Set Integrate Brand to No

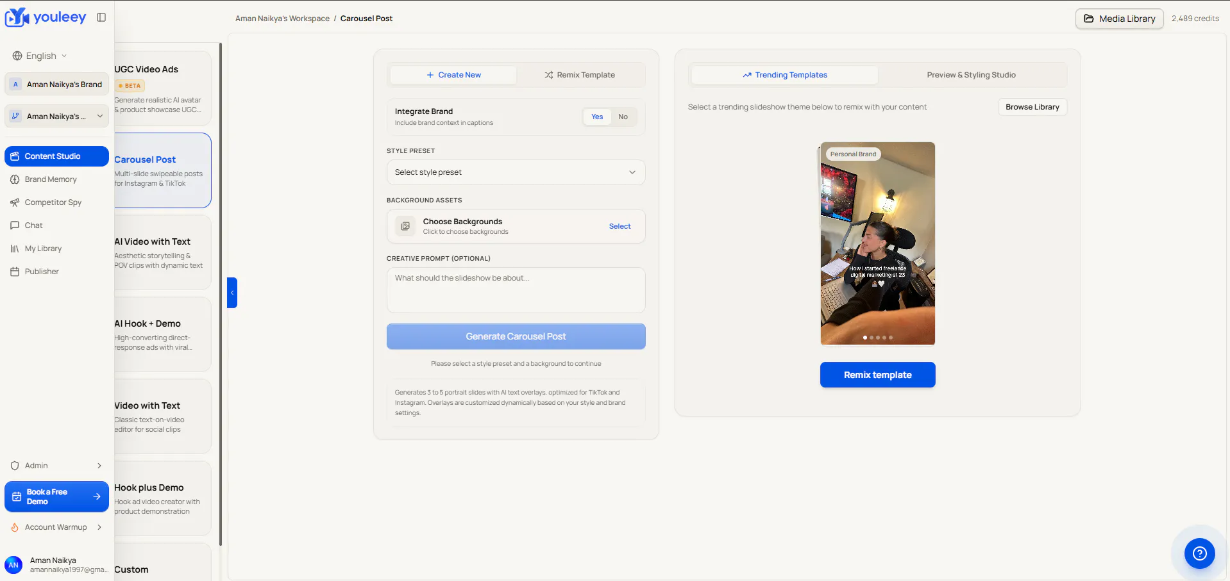[623, 117]
